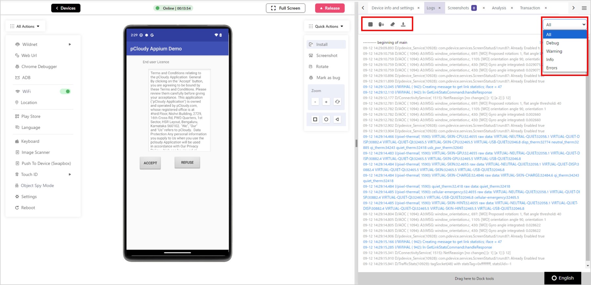
Task: Open the Transaction tab
Action: point(530,8)
